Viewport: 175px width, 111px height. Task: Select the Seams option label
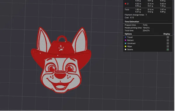click(130, 50)
